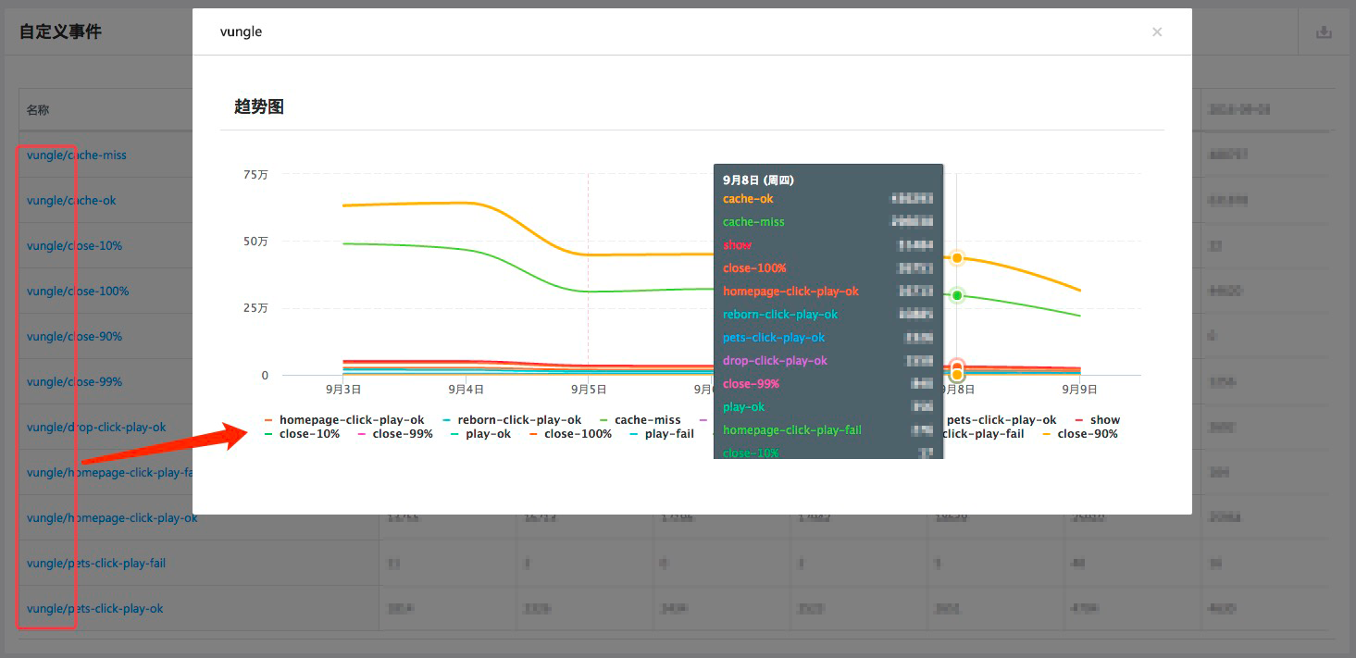Open vungle/close-90% link in background table
This screenshot has height=658, width=1356.
[x=74, y=337]
